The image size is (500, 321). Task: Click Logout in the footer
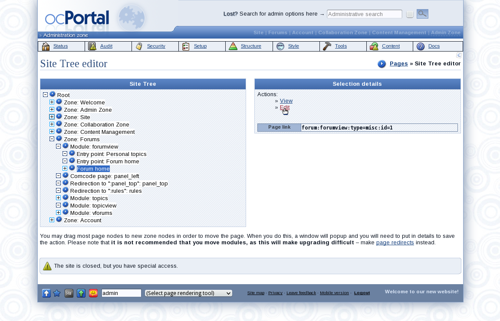362,293
